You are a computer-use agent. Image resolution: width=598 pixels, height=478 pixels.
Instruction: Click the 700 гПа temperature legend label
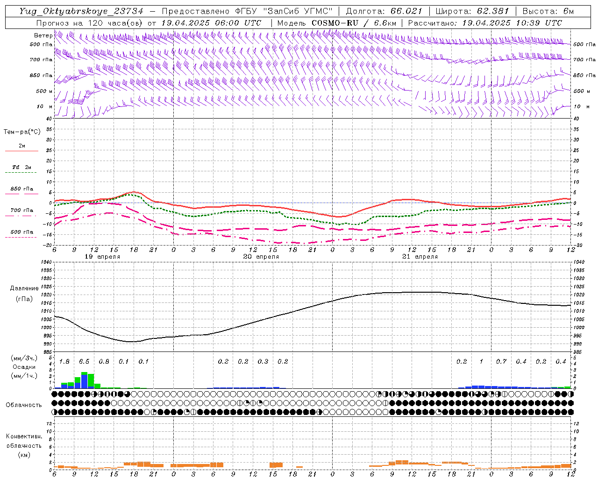[22, 211]
